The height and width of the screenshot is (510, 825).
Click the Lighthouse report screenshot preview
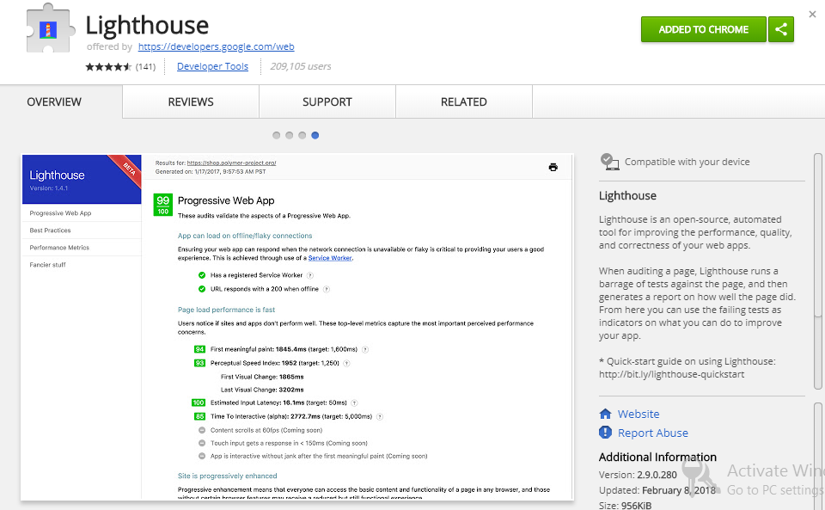[297, 327]
